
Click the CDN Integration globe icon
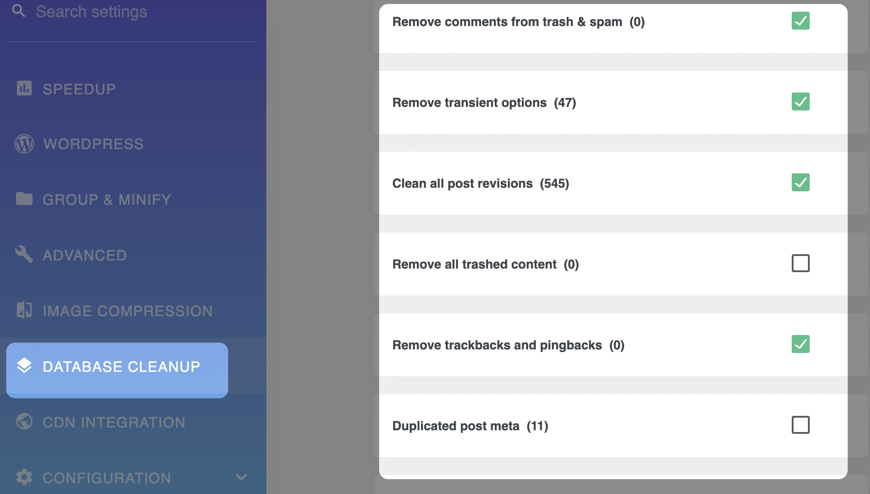(x=24, y=421)
